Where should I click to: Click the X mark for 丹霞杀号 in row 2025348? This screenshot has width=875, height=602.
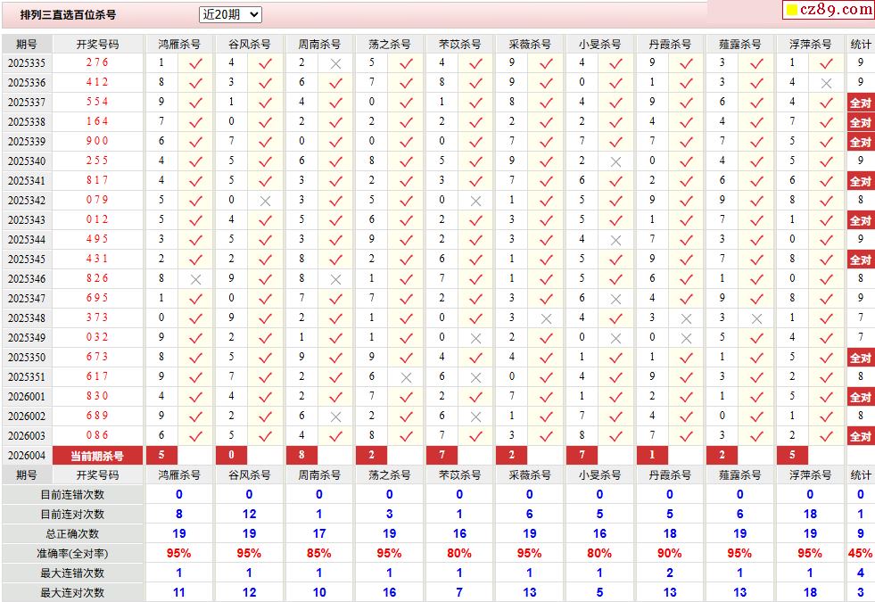click(x=686, y=318)
